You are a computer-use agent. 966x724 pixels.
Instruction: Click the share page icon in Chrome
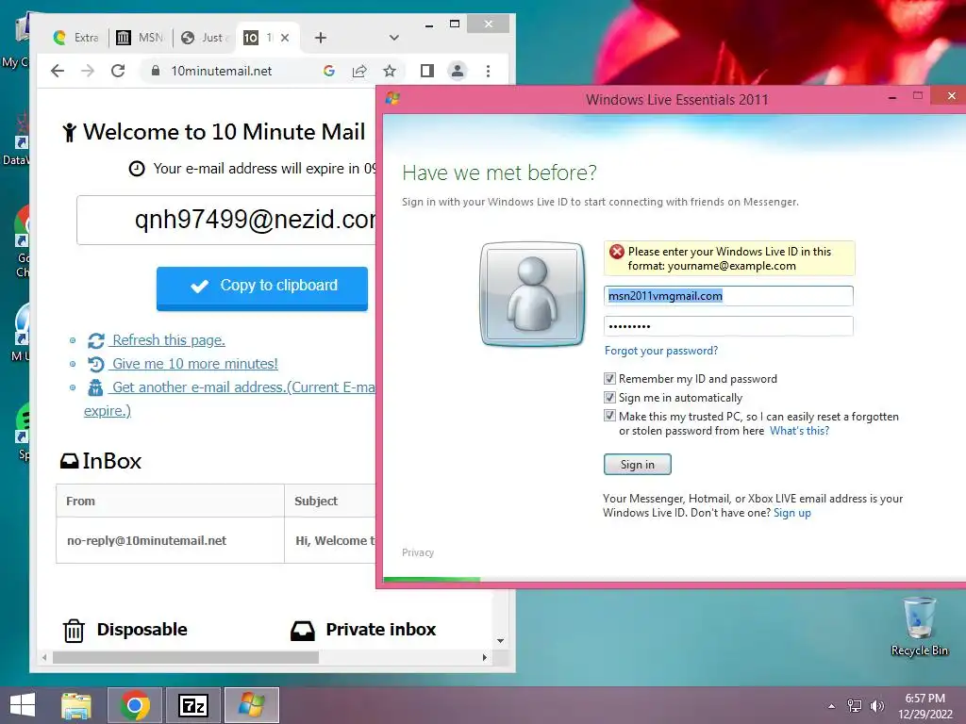(x=359, y=71)
